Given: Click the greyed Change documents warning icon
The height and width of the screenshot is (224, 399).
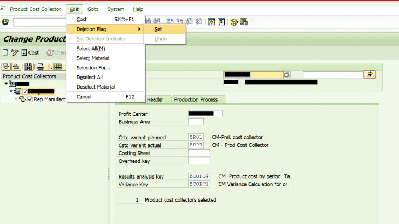Looking at the screenshot, I should [x=50, y=52].
